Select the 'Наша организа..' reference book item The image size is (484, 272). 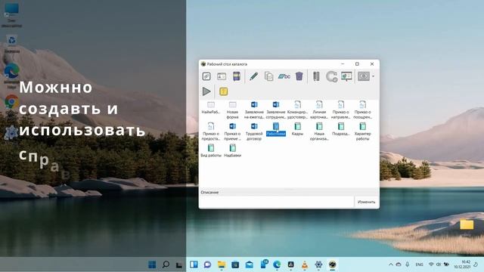[x=319, y=131]
